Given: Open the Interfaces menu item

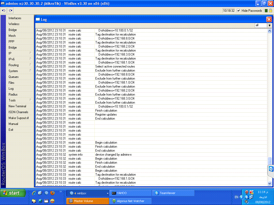Looking at the screenshot, I should (15, 18).
